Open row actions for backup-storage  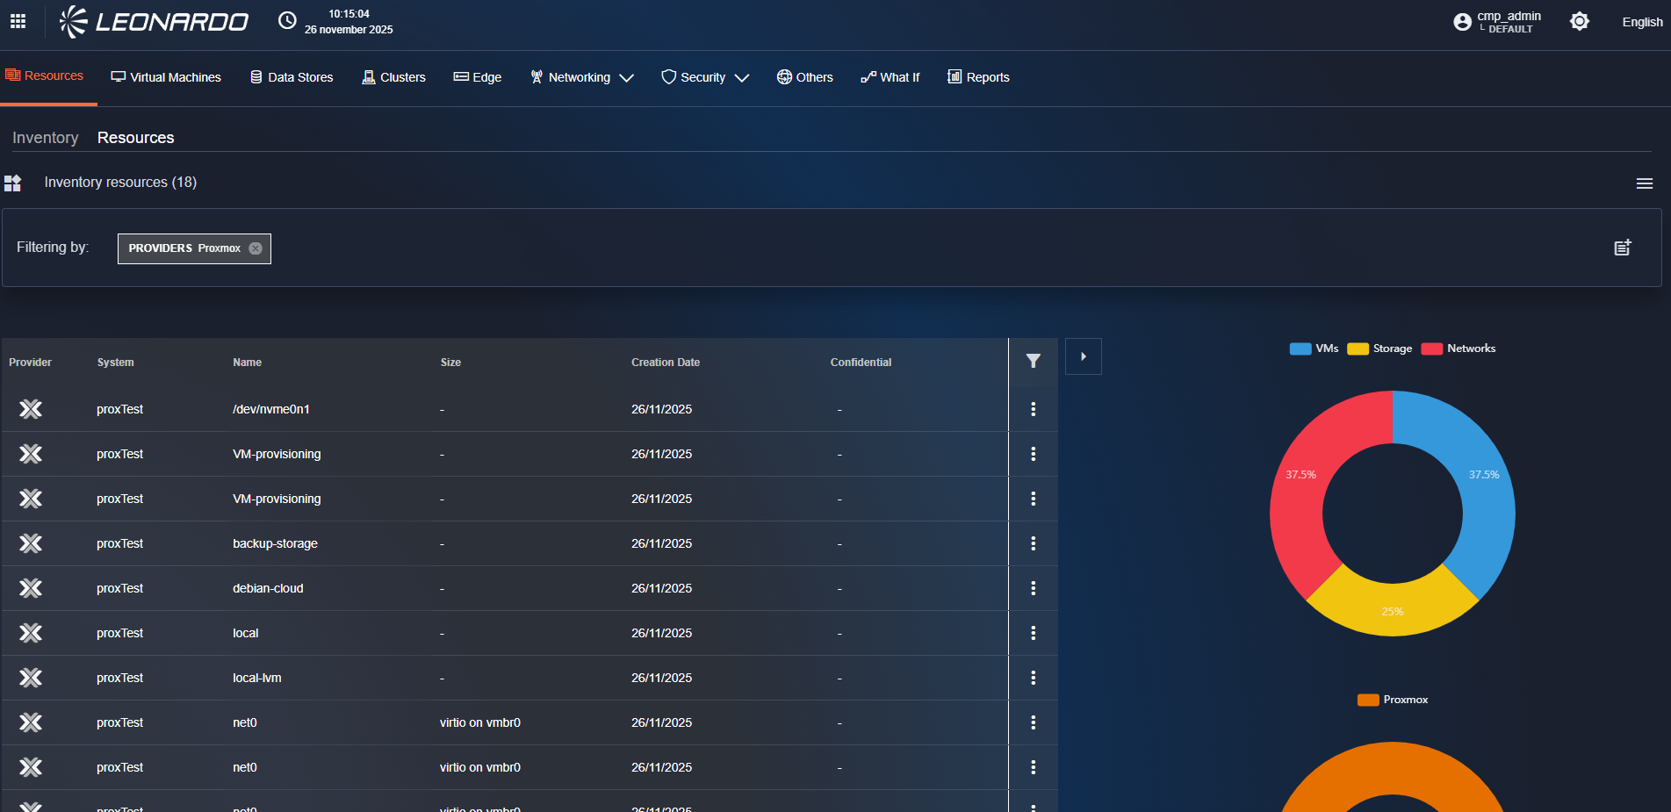tap(1033, 543)
